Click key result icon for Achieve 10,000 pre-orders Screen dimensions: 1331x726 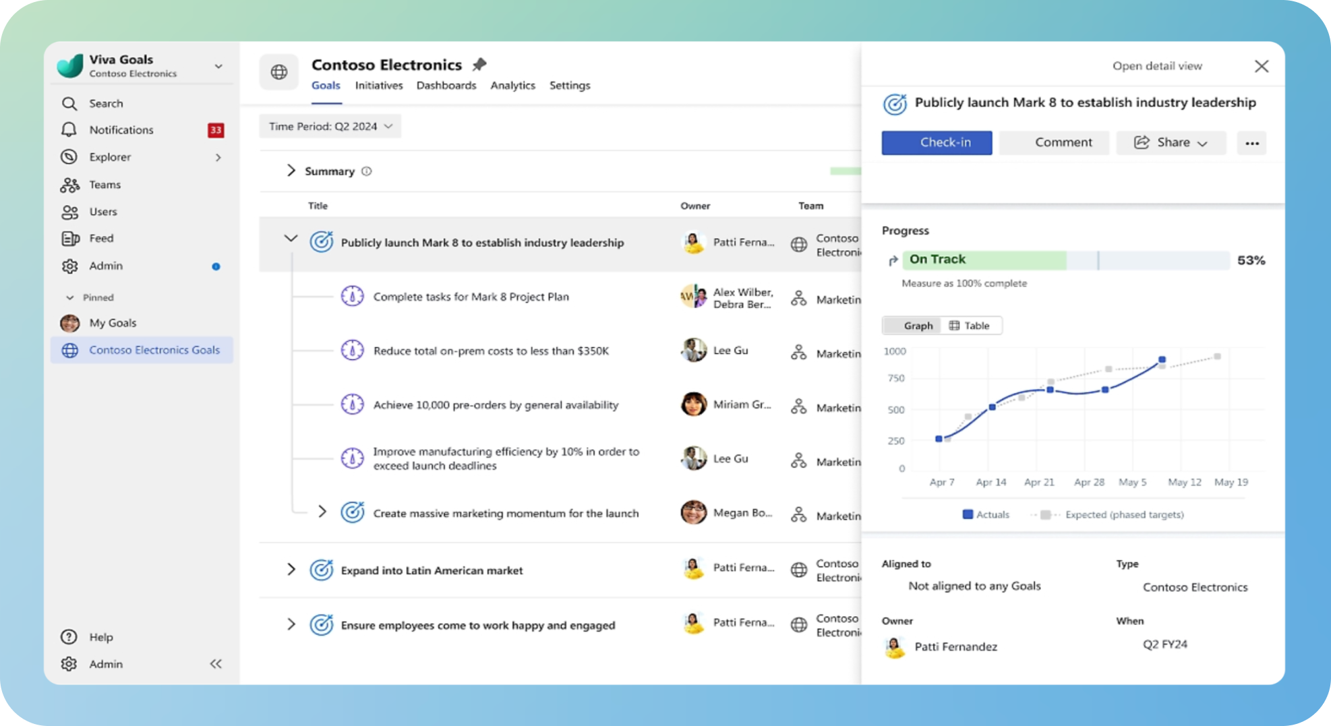352,404
